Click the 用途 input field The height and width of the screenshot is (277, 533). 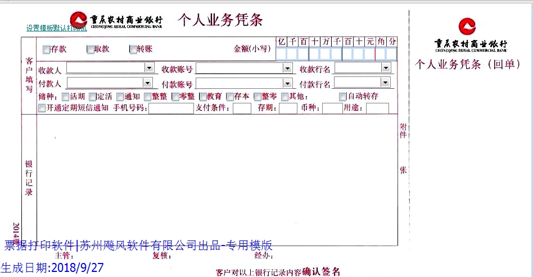377,108
